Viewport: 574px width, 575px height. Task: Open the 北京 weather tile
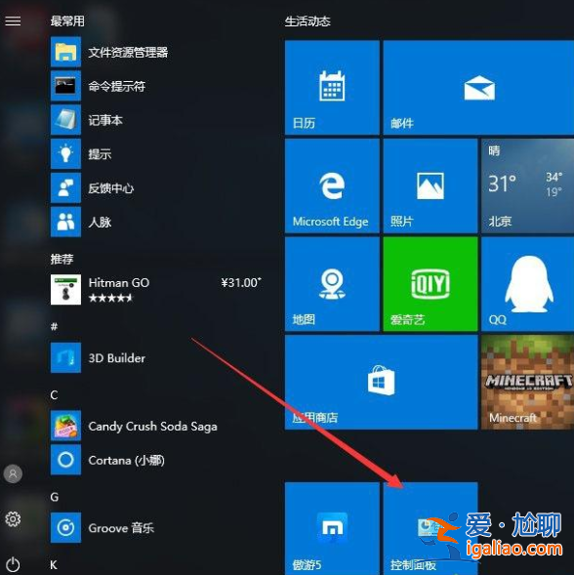(527, 185)
